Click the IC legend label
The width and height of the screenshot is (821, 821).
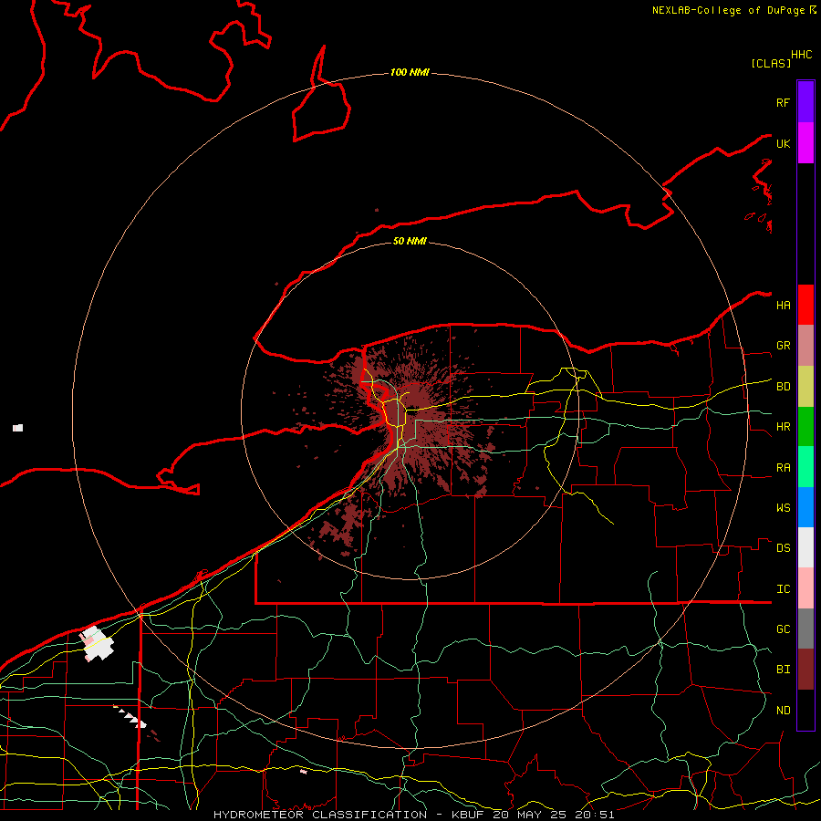tap(784, 589)
